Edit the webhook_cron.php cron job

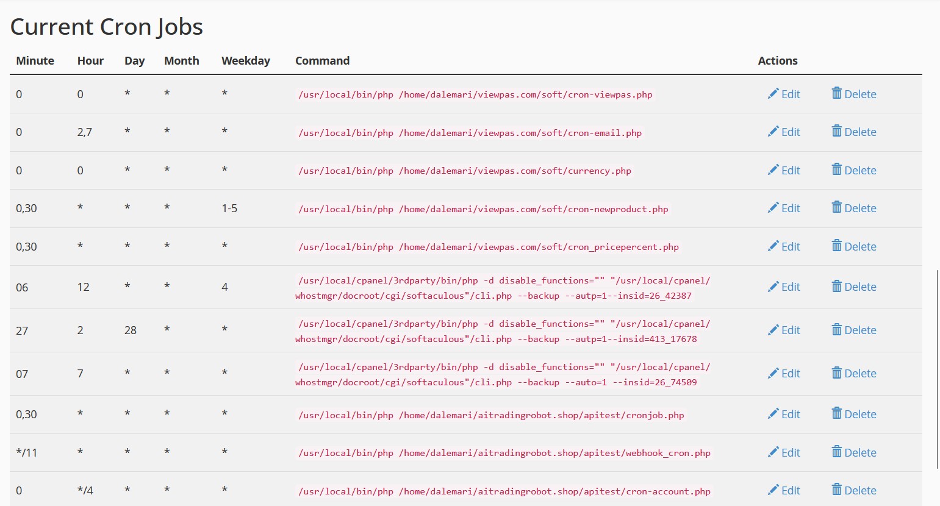(784, 452)
